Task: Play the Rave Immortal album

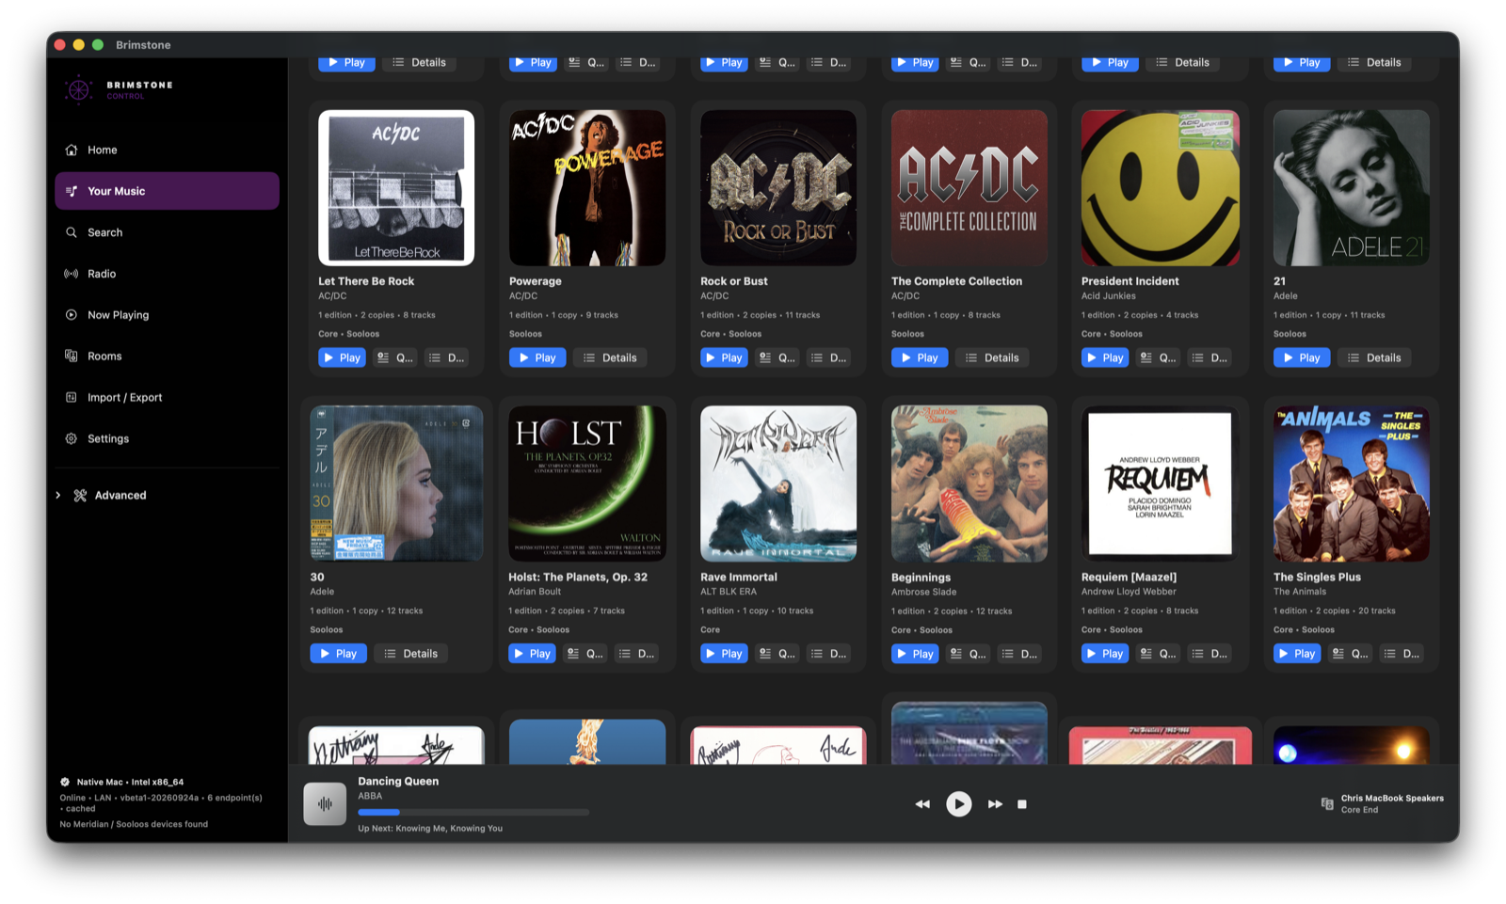Action: 724,654
